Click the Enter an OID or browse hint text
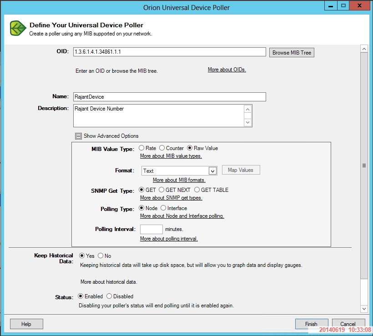Screen dimensions: 373x336 pyautogui.click(x=116, y=71)
